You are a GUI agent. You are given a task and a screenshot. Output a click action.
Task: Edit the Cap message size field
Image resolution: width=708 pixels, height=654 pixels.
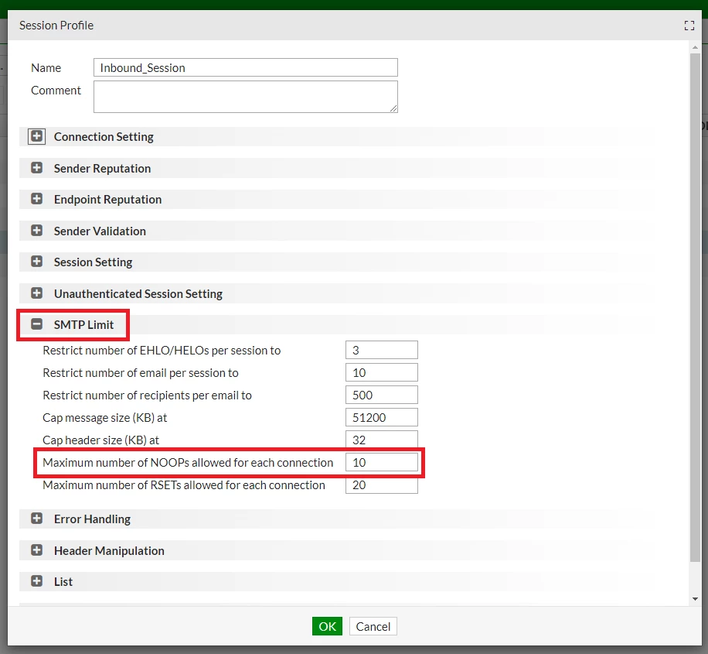[x=382, y=417]
